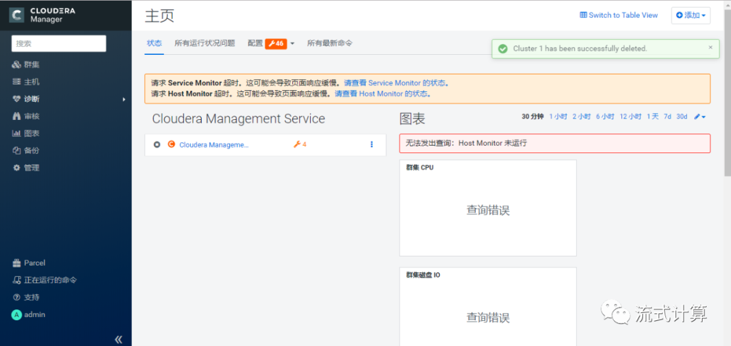Open the Cloudera Manageme... service link
This screenshot has width=731, height=346.
(214, 144)
